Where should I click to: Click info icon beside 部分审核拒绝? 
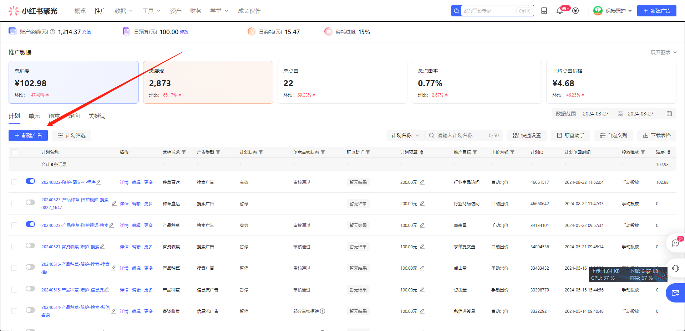[323, 311]
